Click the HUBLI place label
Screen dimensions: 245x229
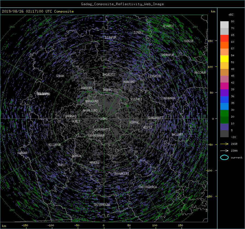pyautogui.click(x=76, y=121)
